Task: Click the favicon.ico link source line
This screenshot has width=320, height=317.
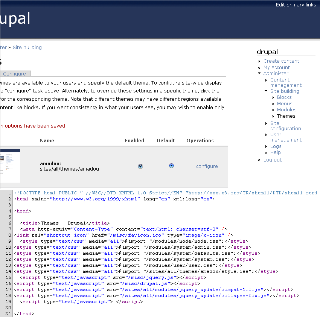Action: [x=123, y=235]
